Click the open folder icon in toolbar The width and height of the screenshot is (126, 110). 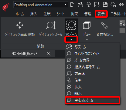click(x=80, y=5)
